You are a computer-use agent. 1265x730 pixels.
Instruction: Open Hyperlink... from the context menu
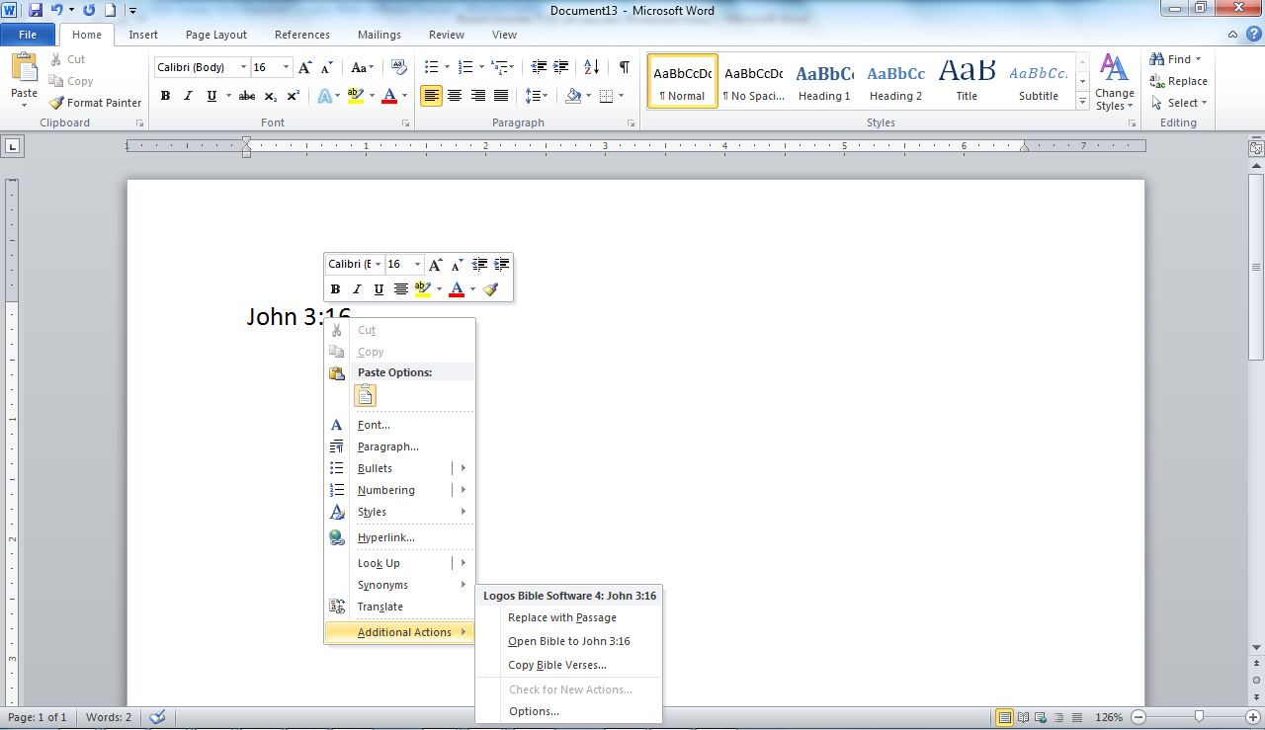pyautogui.click(x=386, y=537)
